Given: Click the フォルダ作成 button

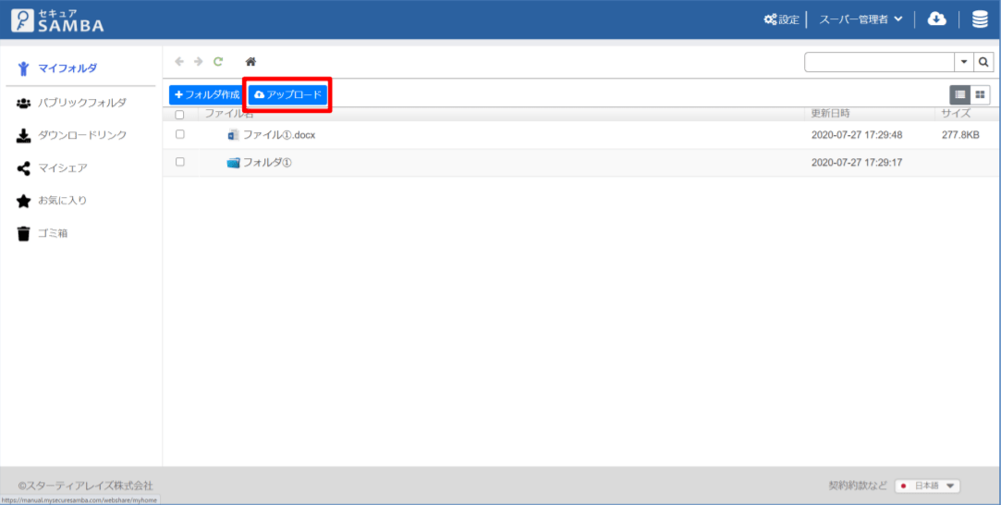Looking at the screenshot, I should 207,94.
